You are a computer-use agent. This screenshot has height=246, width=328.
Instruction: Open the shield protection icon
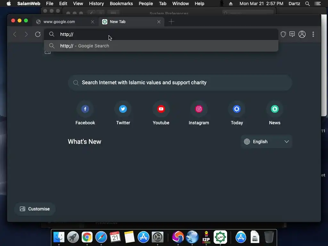(283, 34)
